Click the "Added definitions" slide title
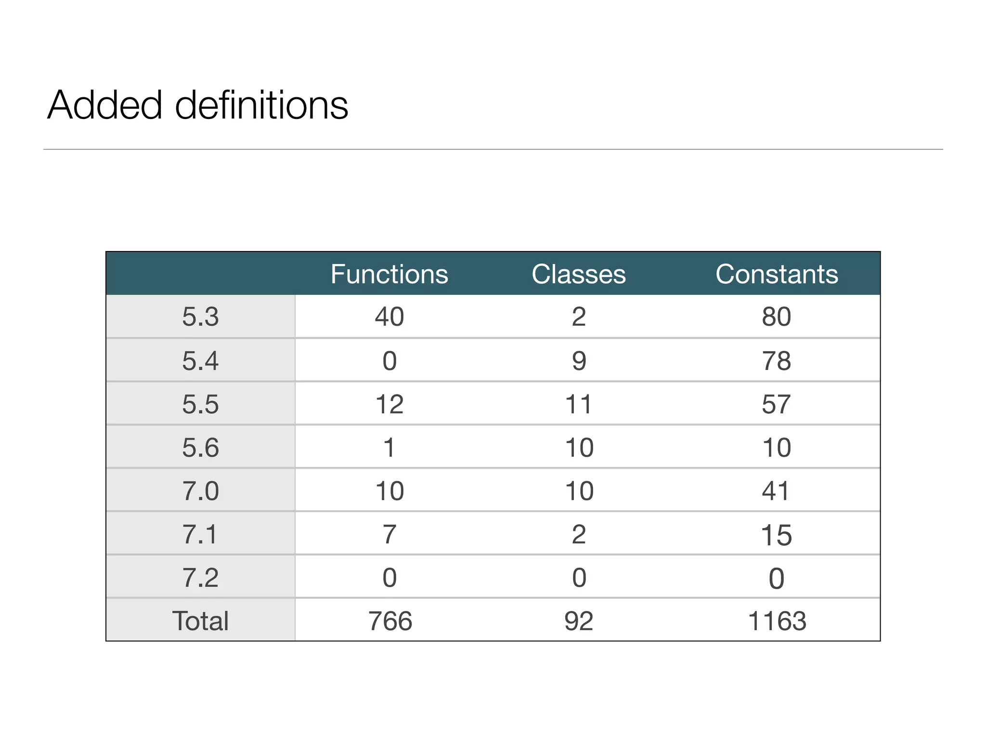This screenshot has height=740, width=986. click(x=197, y=105)
